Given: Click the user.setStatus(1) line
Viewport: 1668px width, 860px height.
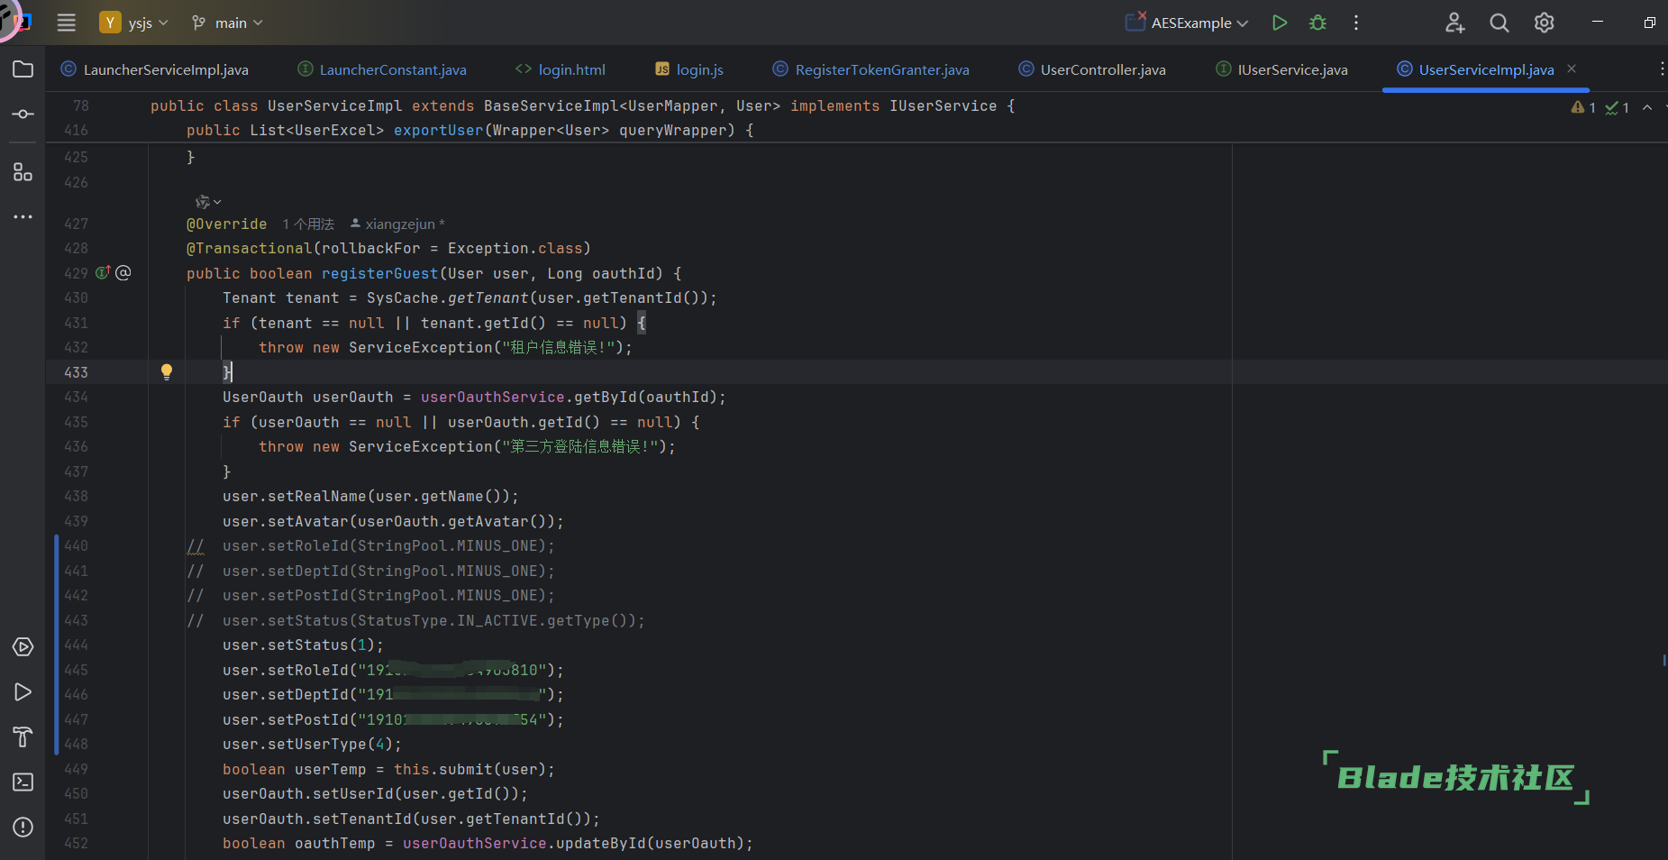Looking at the screenshot, I should point(303,645).
